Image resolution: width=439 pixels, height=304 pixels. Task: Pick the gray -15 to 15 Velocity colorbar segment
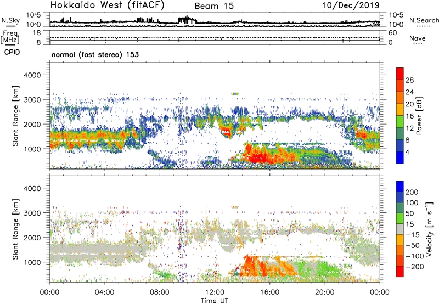[400, 229]
